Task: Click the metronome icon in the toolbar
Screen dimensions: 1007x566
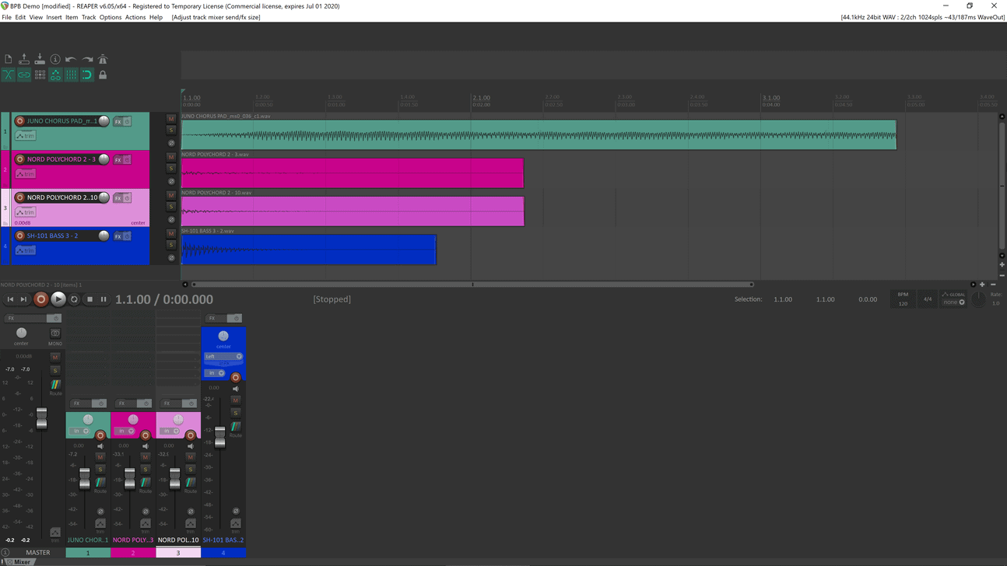Action: pos(102,59)
